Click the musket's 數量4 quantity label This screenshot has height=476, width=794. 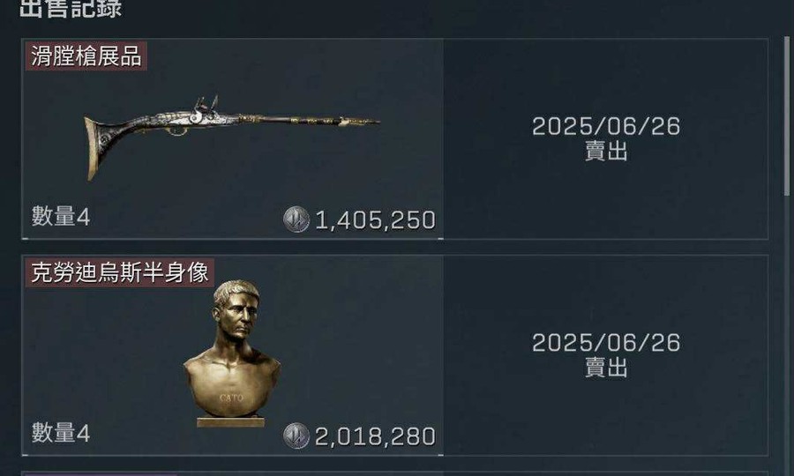61,217
